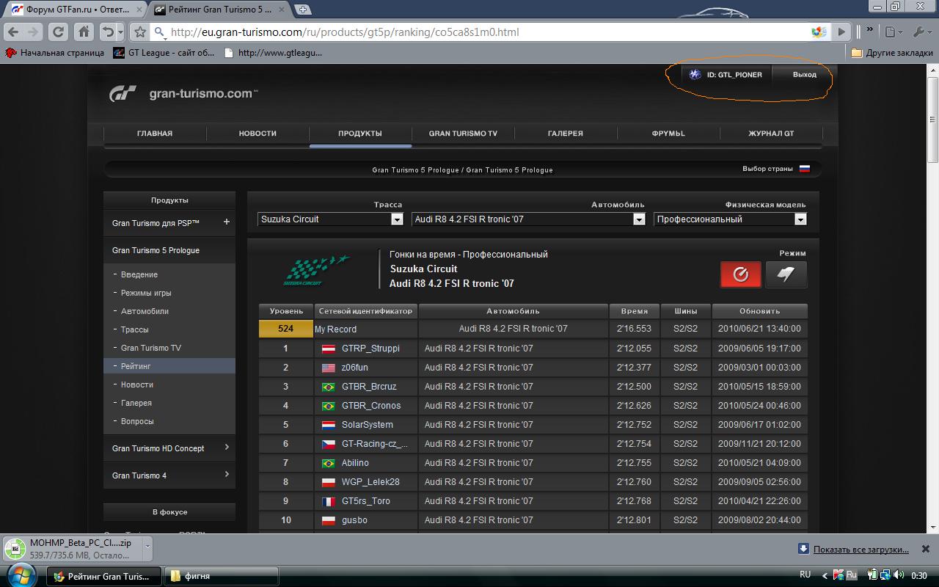Open the Автомобили sidebar link
The image size is (939, 587).
[145, 311]
